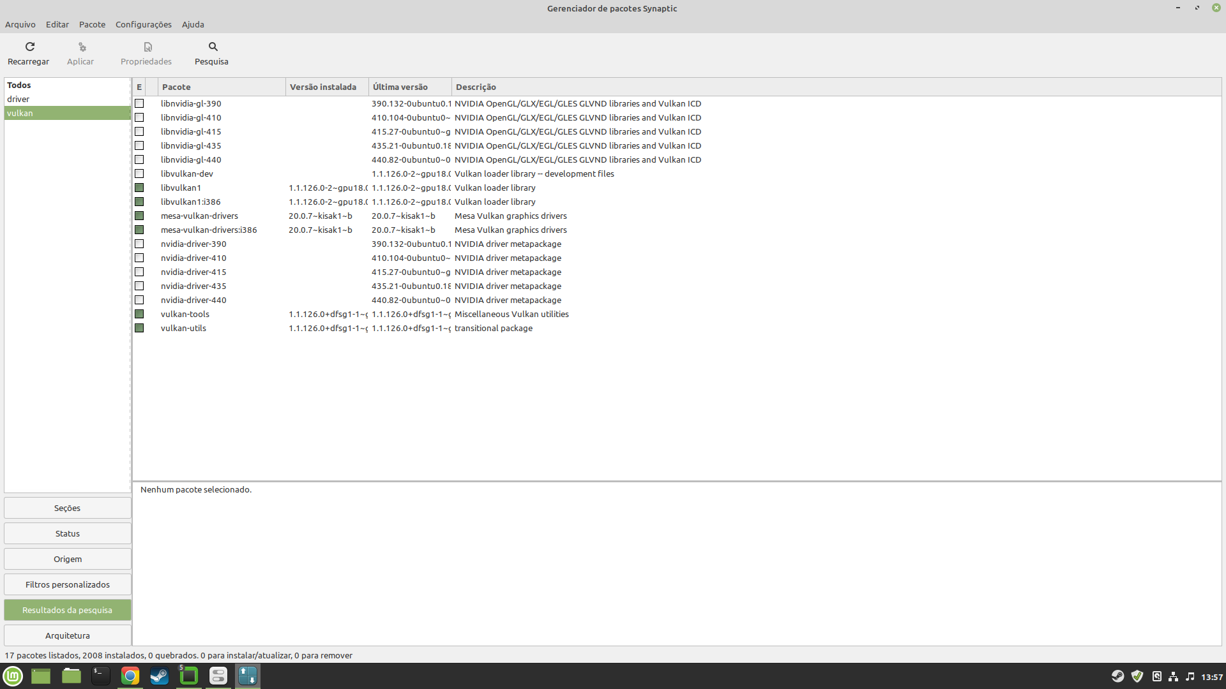The width and height of the screenshot is (1226, 689).
Task: Open Google Chrome from taskbar
Action: (130, 676)
